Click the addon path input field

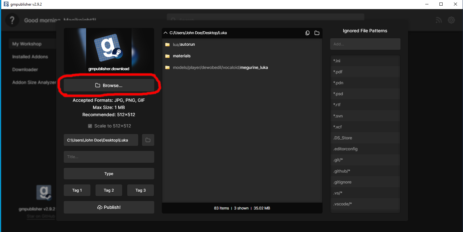(101, 140)
